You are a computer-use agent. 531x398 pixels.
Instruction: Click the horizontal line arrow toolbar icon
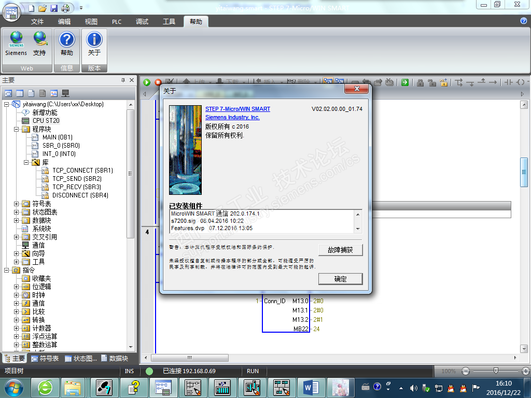(493, 82)
